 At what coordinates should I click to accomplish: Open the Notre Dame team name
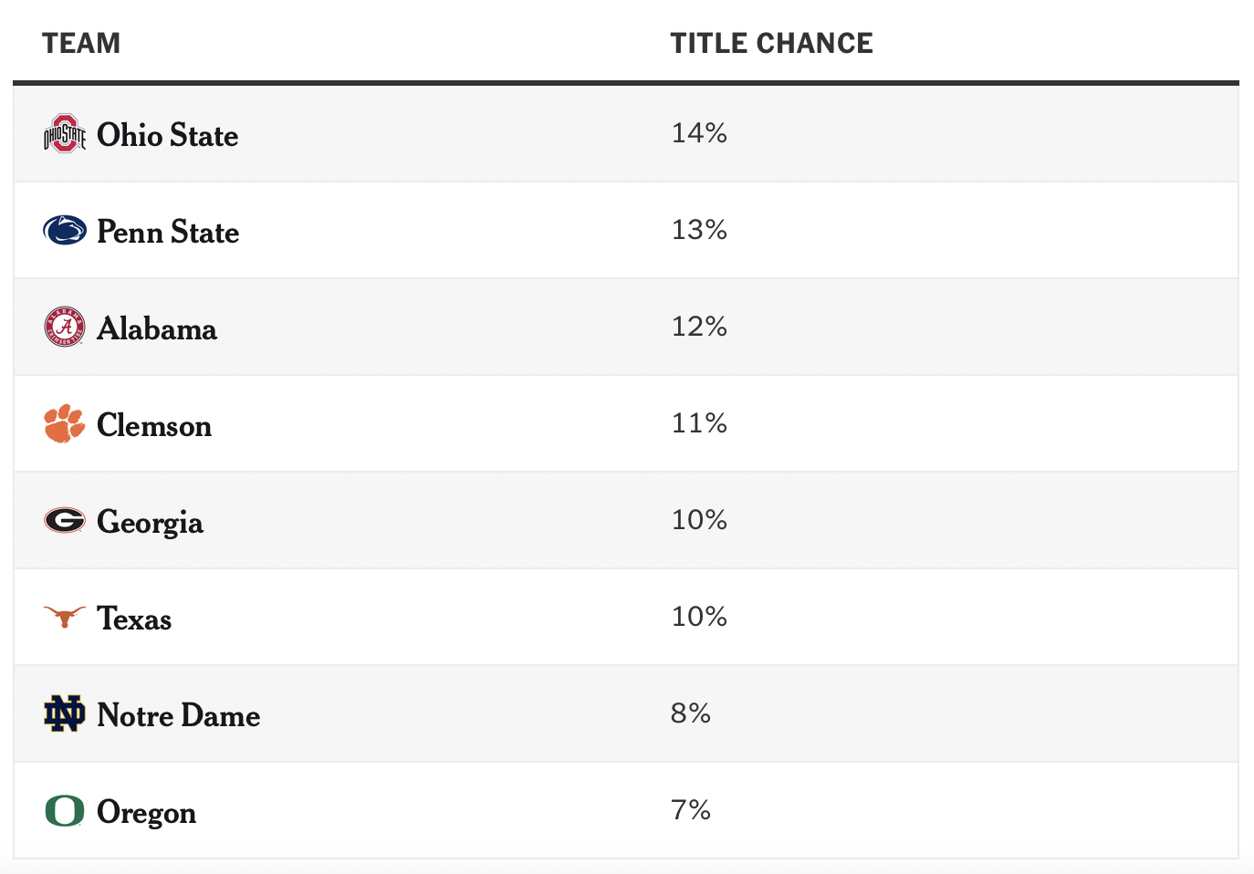click(x=178, y=715)
